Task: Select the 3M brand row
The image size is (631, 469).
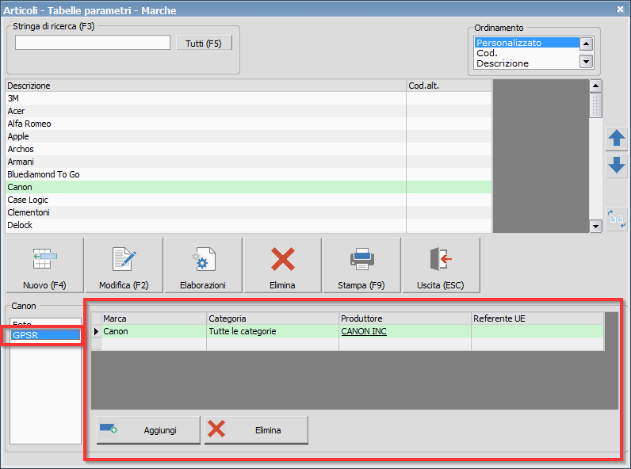Action: click(x=249, y=98)
